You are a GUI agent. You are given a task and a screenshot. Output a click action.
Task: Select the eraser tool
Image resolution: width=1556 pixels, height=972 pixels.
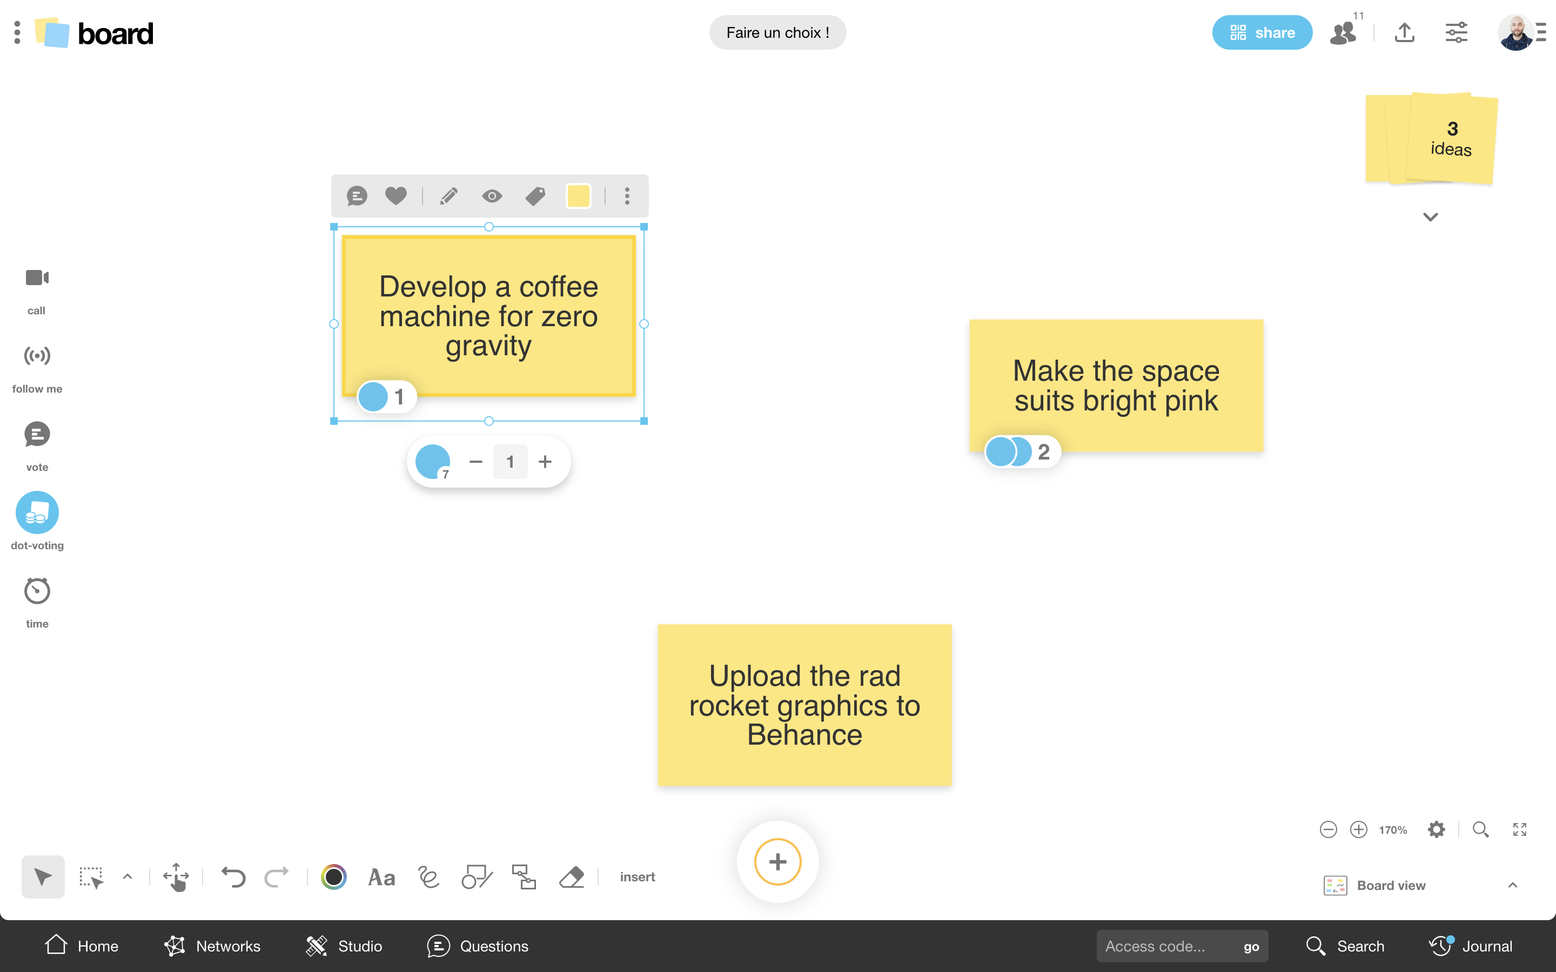pos(571,877)
